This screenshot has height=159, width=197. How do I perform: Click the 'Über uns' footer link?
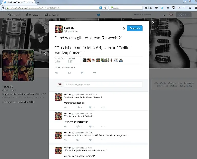(172, 83)
